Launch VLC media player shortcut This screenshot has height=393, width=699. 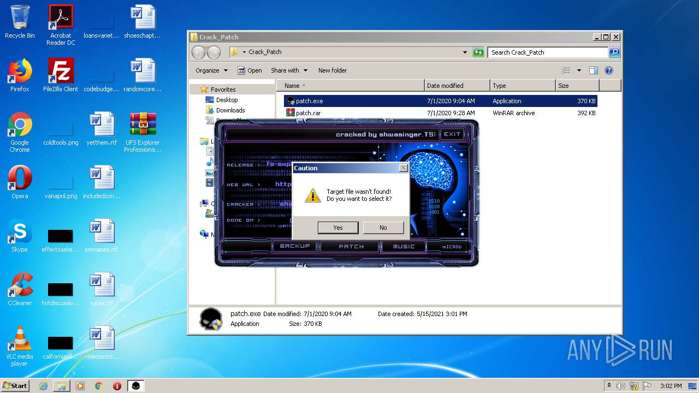coord(20,346)
